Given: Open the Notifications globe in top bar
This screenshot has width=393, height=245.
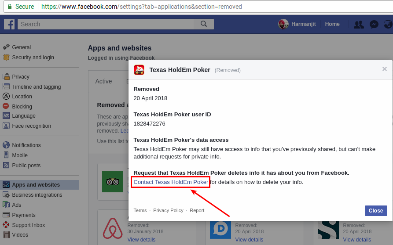Looking at the screenshot, I should [x=388, y=24].
